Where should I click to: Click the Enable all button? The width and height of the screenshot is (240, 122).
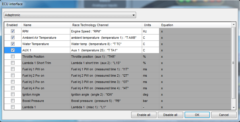[144, 115]
